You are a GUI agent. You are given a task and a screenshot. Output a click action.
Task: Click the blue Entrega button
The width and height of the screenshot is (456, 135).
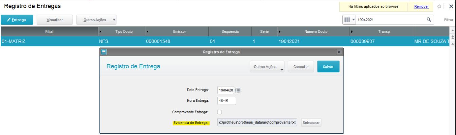click(x=17, y=20)
